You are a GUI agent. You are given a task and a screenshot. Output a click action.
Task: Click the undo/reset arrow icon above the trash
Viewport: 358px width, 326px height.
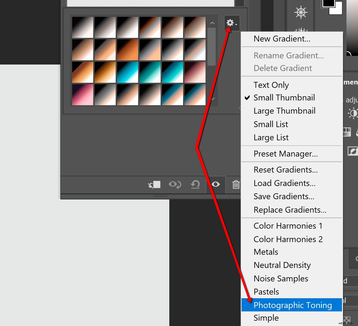[x=195, y=185]
